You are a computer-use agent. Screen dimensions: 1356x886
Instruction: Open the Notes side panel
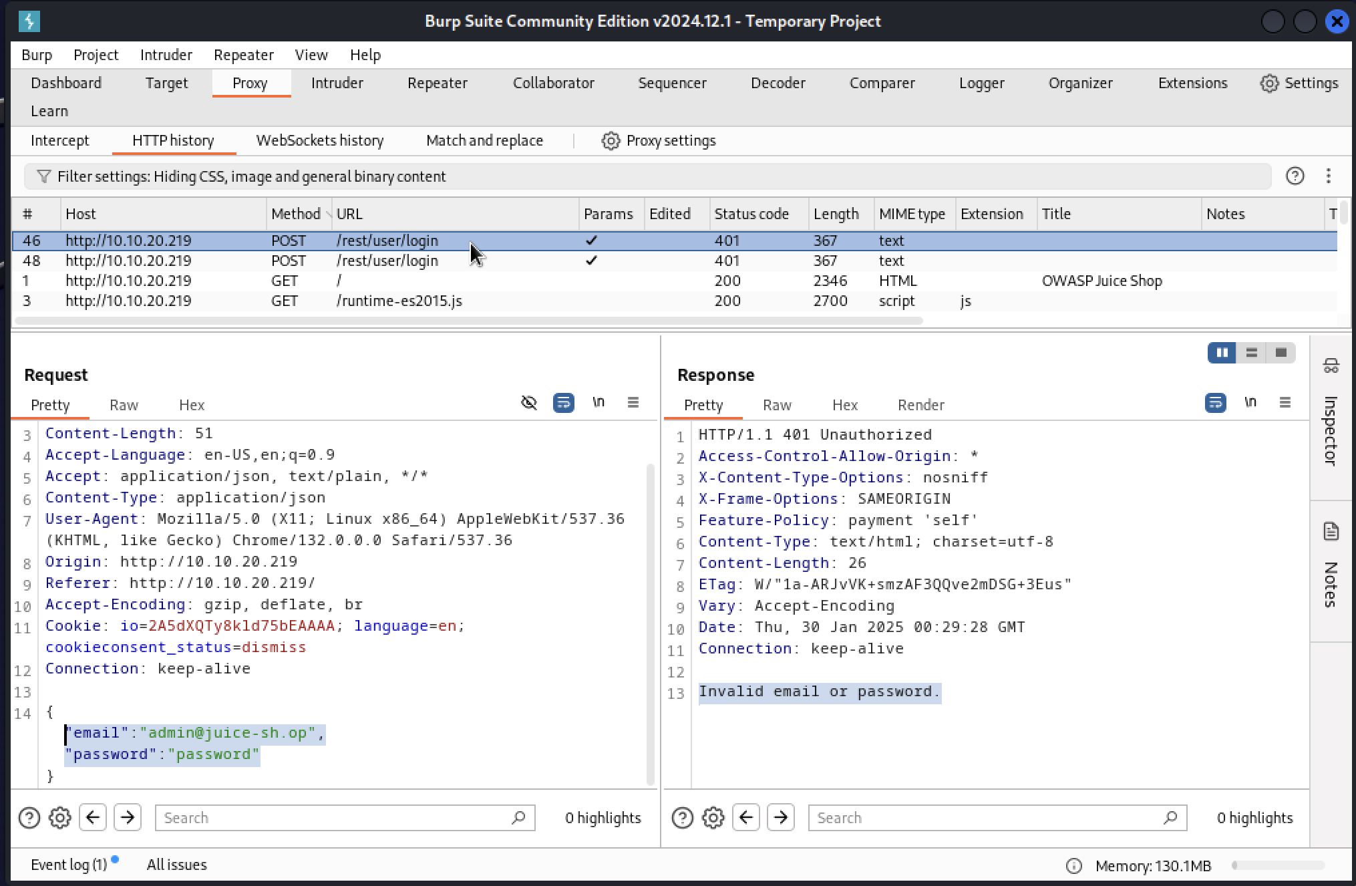(1330, 568)
